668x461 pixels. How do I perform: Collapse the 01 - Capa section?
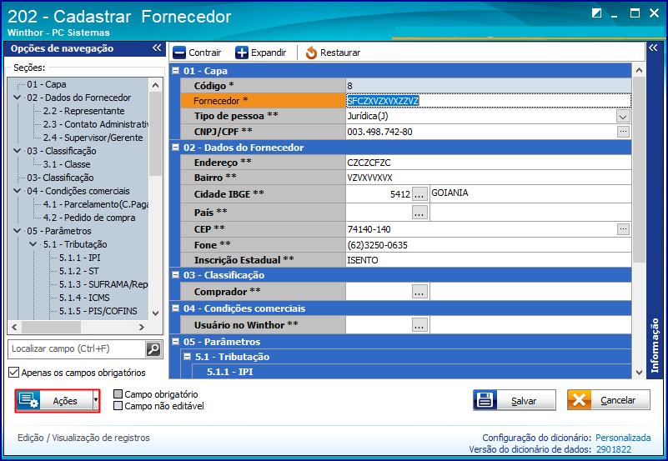pos(175,71)
